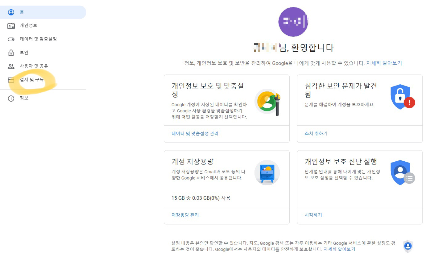Go to 보안 in the sidebar
444x262 pixels.
pos(43,53)
